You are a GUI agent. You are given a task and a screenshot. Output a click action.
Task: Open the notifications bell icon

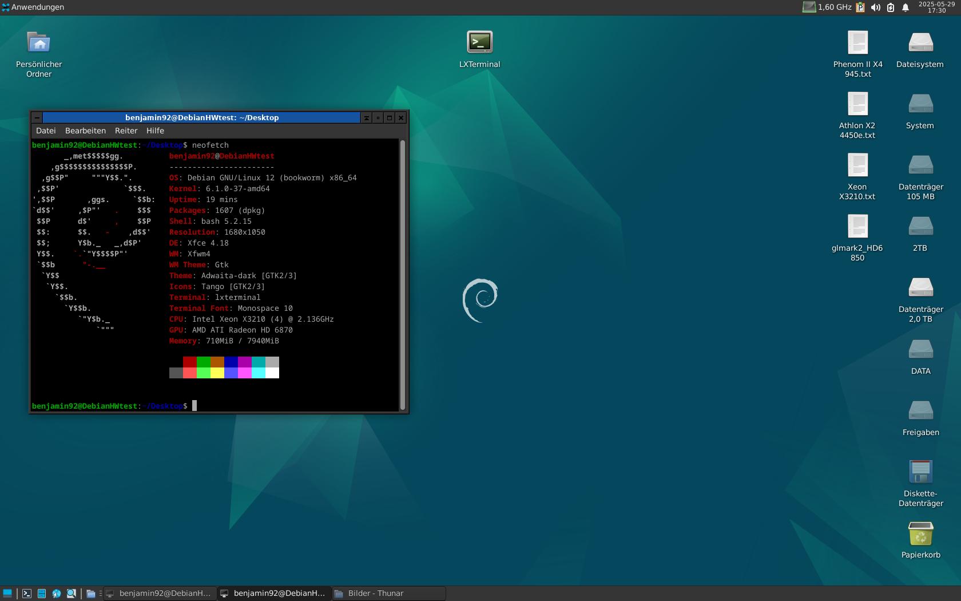coord(906,7)
